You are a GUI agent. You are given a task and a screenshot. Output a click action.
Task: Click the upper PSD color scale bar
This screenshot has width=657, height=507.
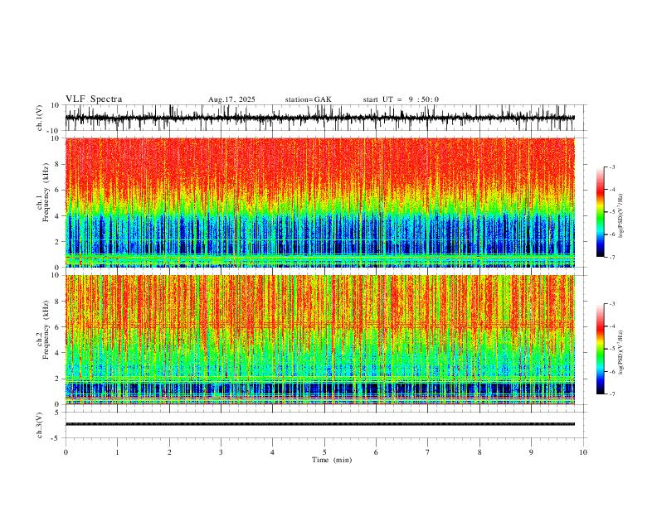pos(601,212)
